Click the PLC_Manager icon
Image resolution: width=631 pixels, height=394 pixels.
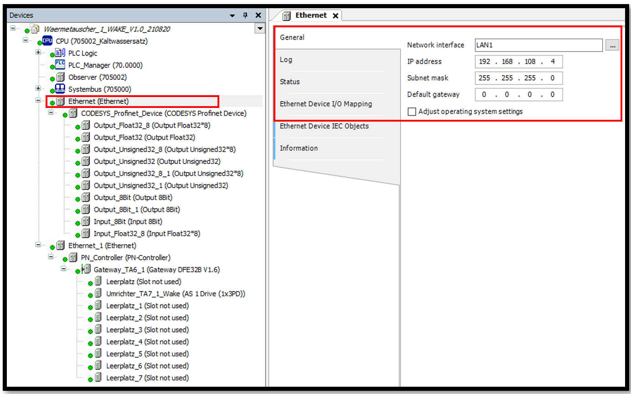[60, 65]
